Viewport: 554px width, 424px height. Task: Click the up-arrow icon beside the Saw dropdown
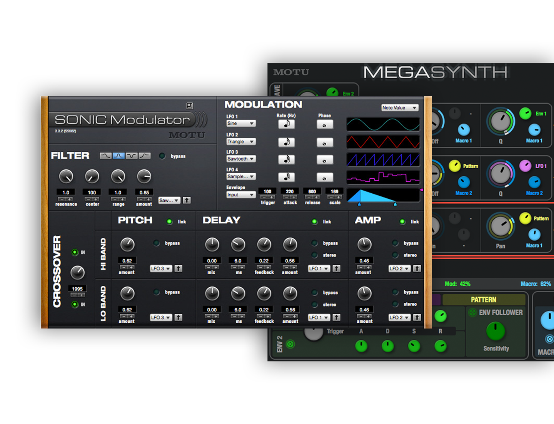pos(187,200)
